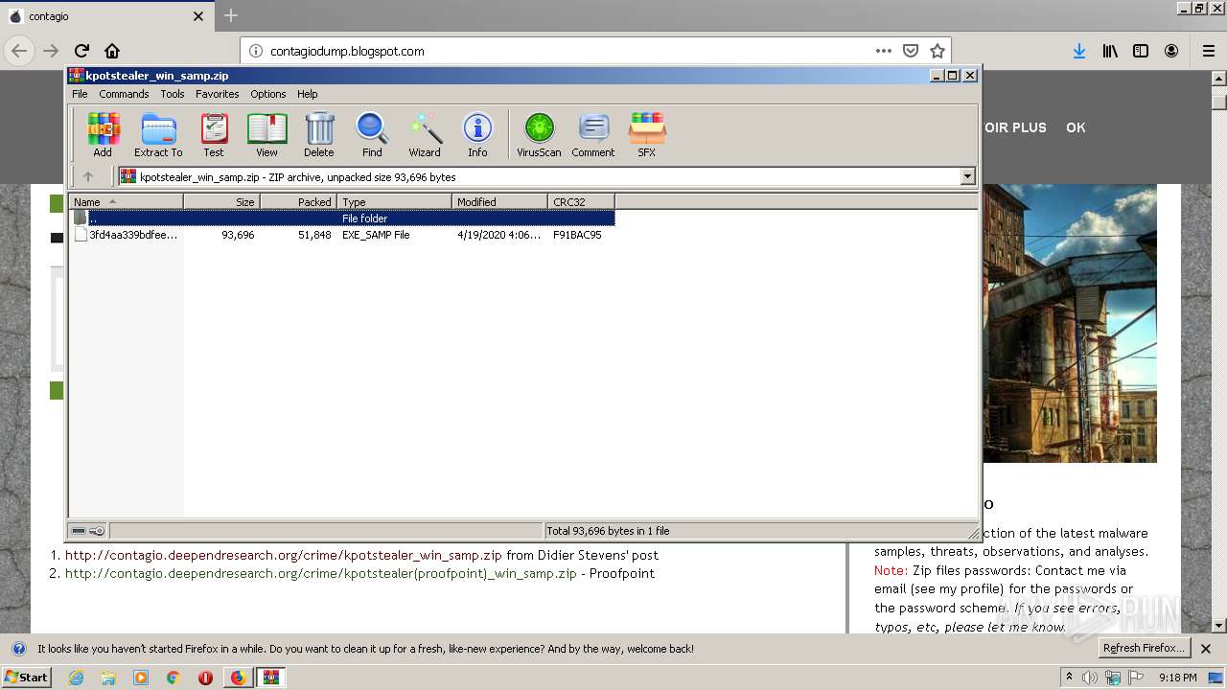Run the Test archive tool

[214, 134]
